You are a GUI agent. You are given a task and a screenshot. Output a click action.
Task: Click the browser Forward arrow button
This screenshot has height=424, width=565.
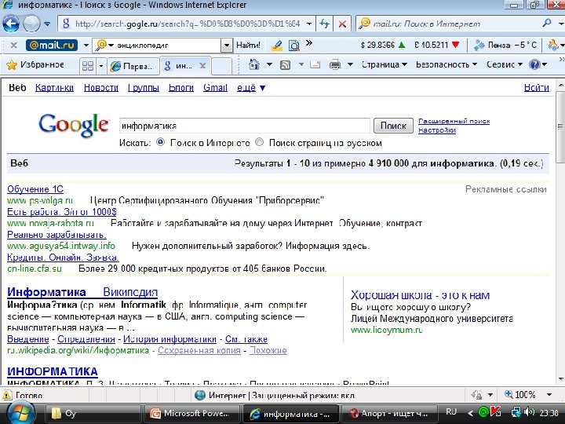(x=31, y=24)
